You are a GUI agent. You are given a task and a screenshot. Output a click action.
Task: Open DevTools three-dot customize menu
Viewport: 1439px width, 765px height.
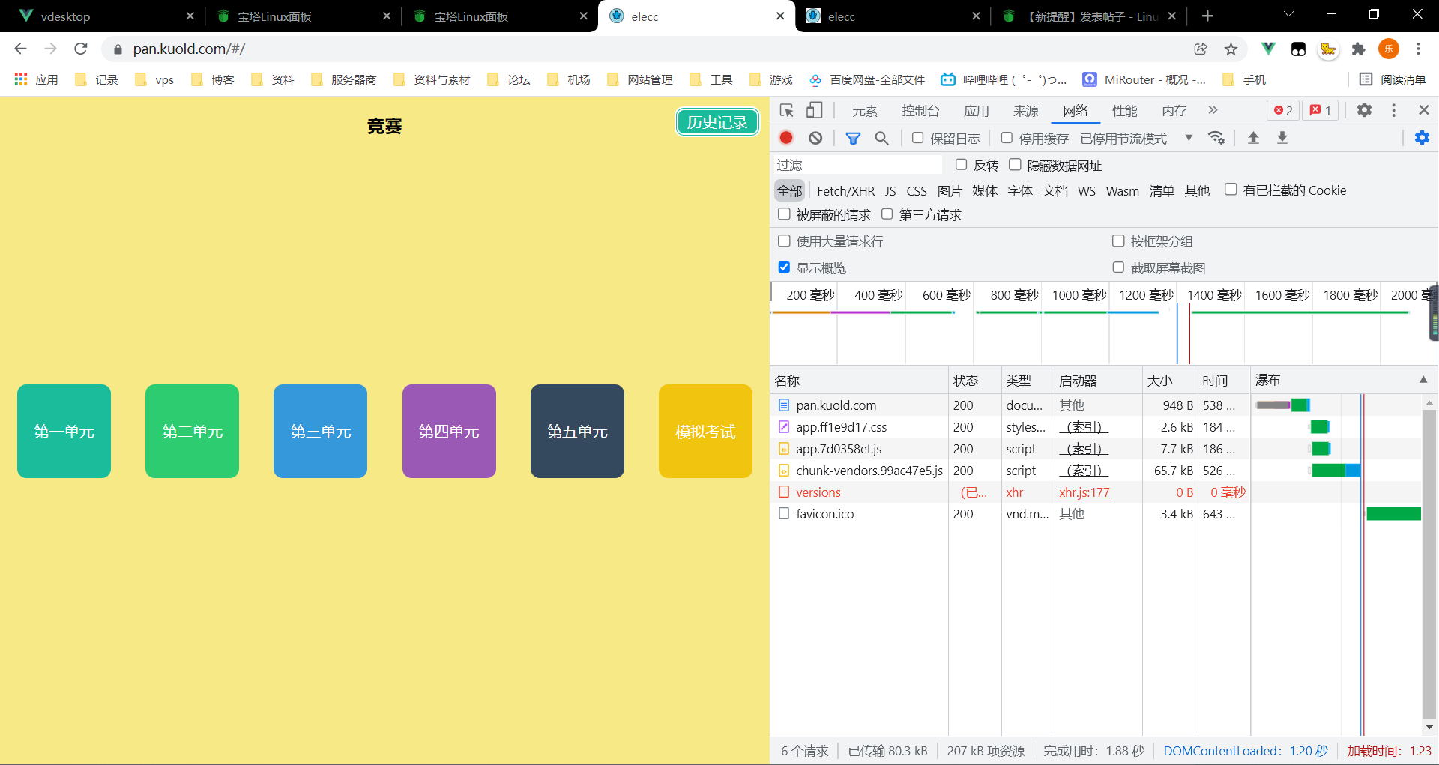click(1393, 110)
